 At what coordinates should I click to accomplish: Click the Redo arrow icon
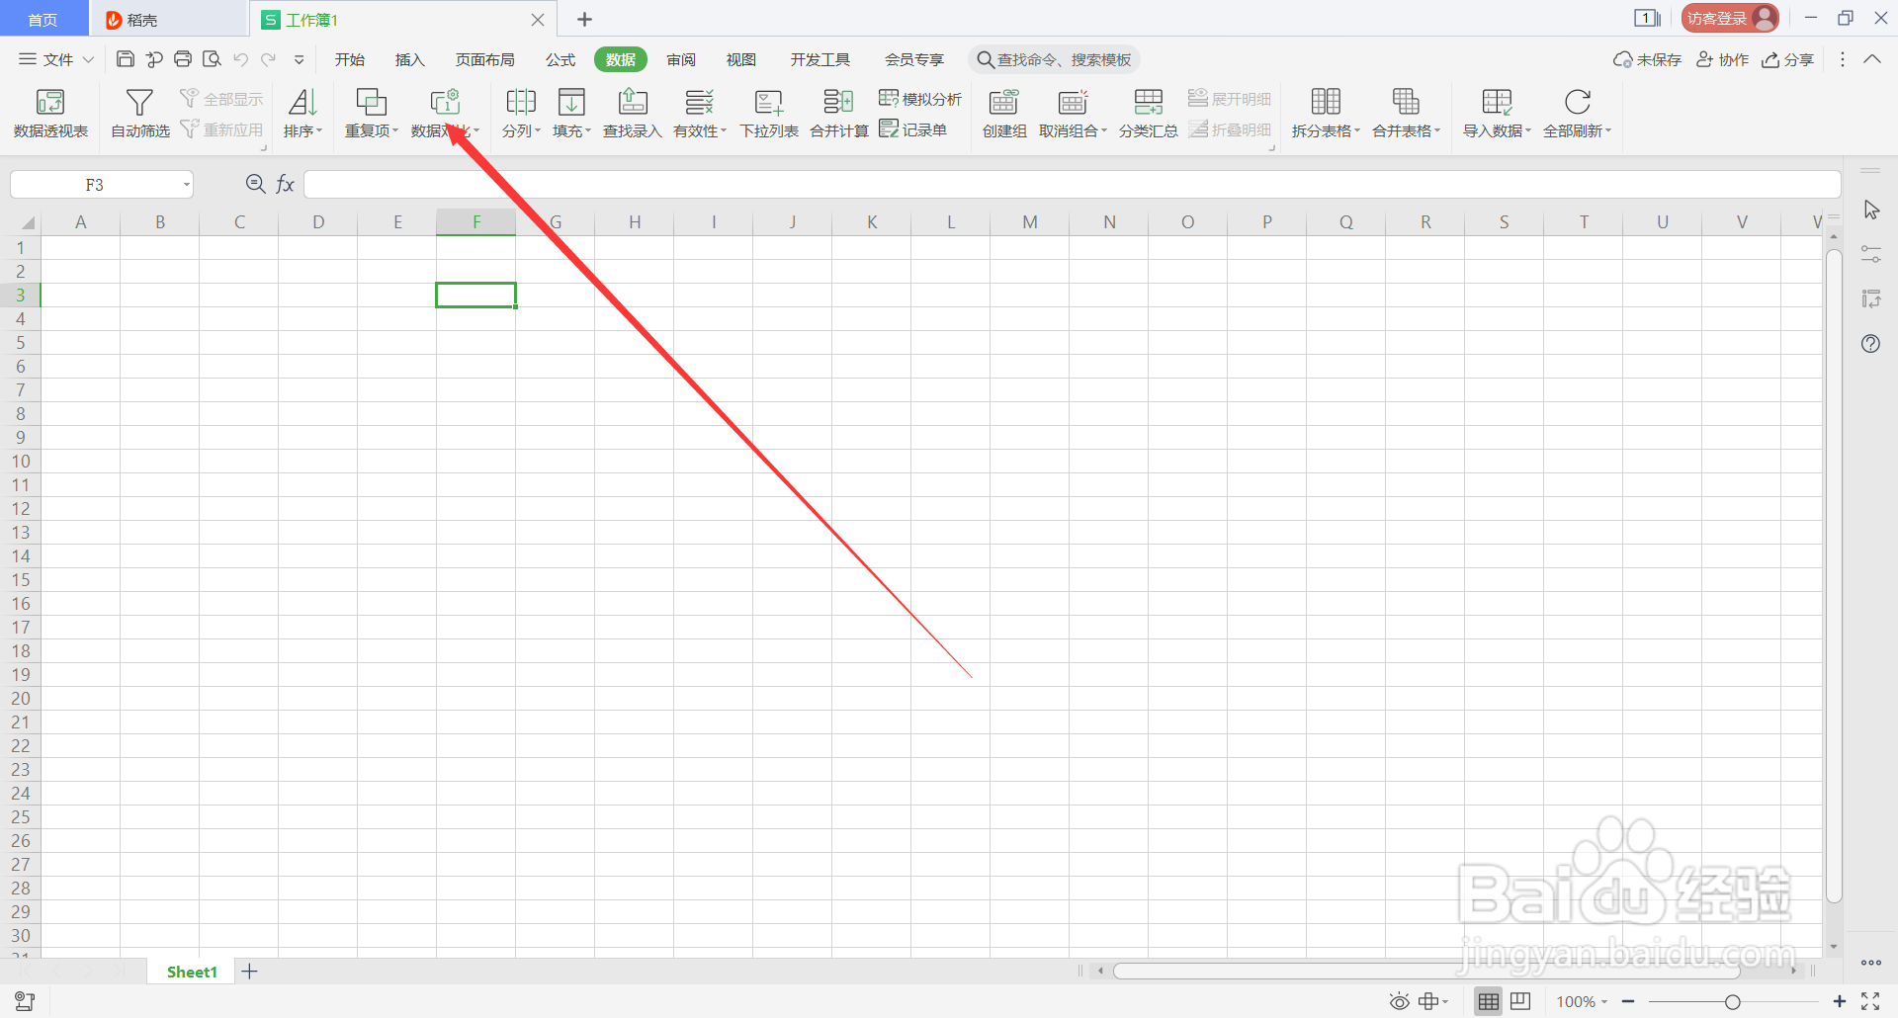point(269,59)
